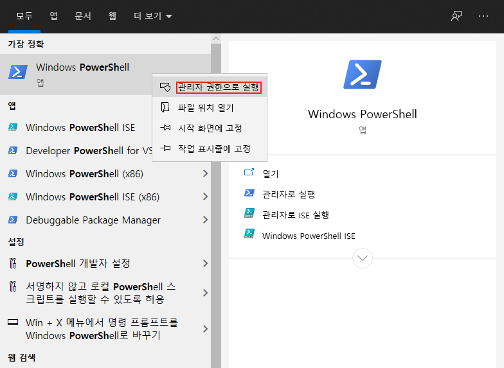Switch to the 앱 tab
The height and width of the screenshot is (368, 504).
[x=54, y=16]
